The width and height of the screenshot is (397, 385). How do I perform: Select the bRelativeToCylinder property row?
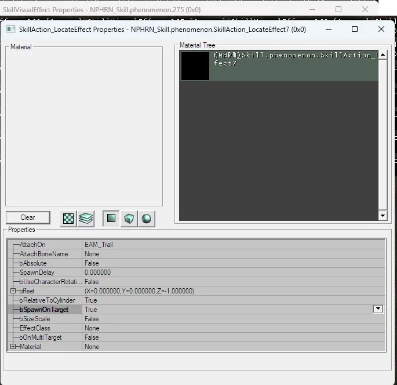(x=196, y=300)
